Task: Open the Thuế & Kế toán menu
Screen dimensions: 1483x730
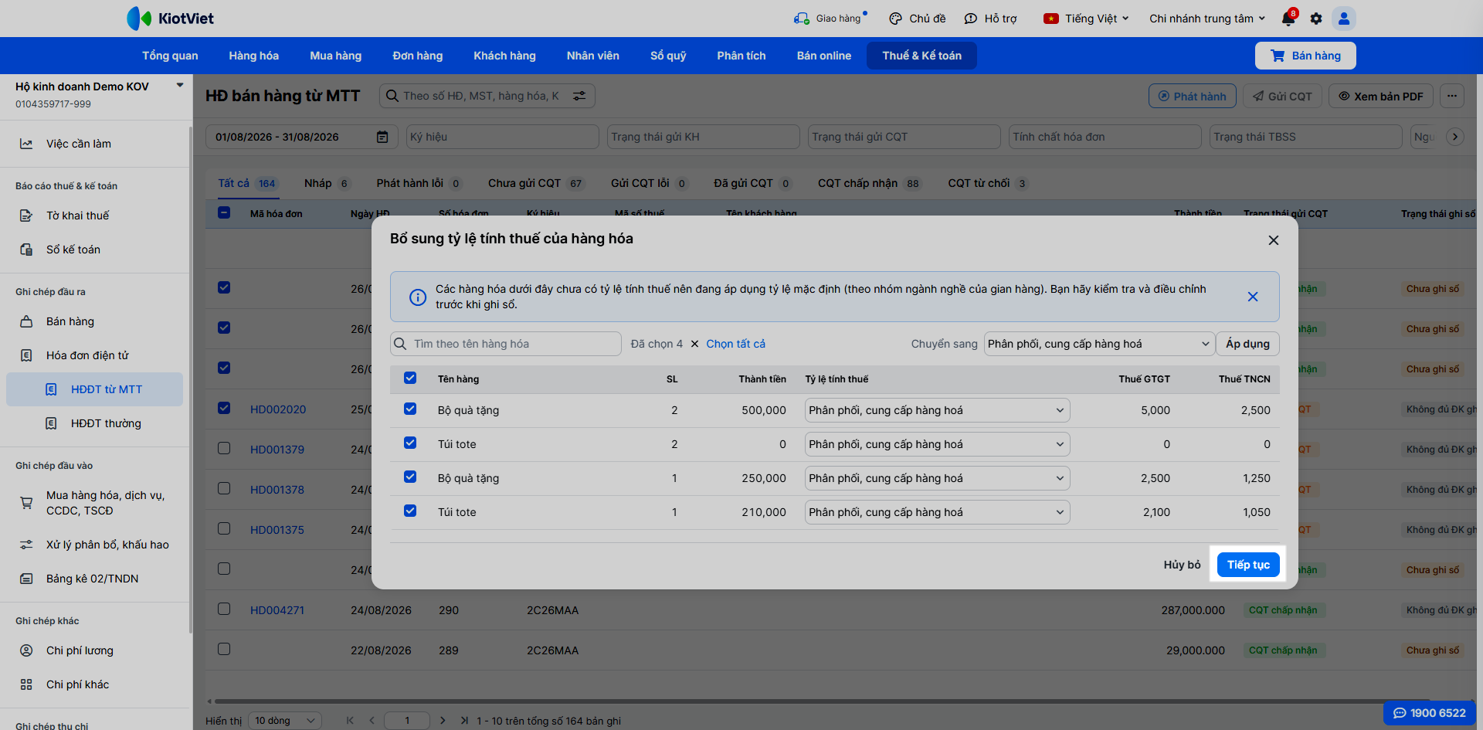Action: pyautogui.click(x=921, y=56)
